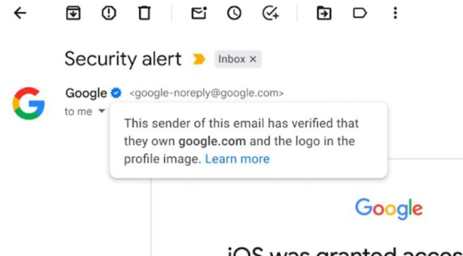Click the sender name Google
Screen dimensions: 463x256
click(86, 93)
